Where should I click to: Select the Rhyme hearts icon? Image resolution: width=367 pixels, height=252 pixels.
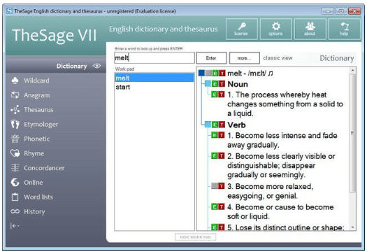pyautogui.click(x=15, y=153)
